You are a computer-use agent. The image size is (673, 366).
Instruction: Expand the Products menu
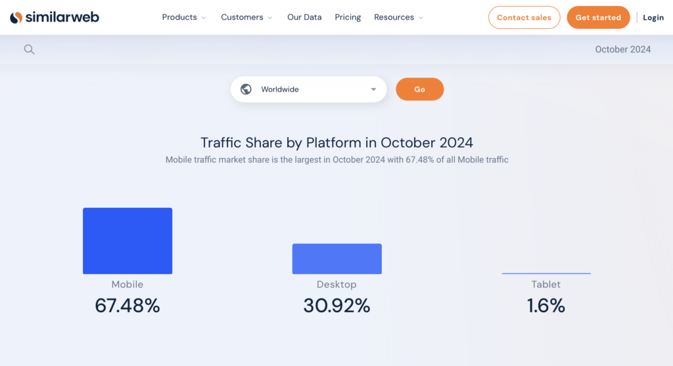(184, 18)
